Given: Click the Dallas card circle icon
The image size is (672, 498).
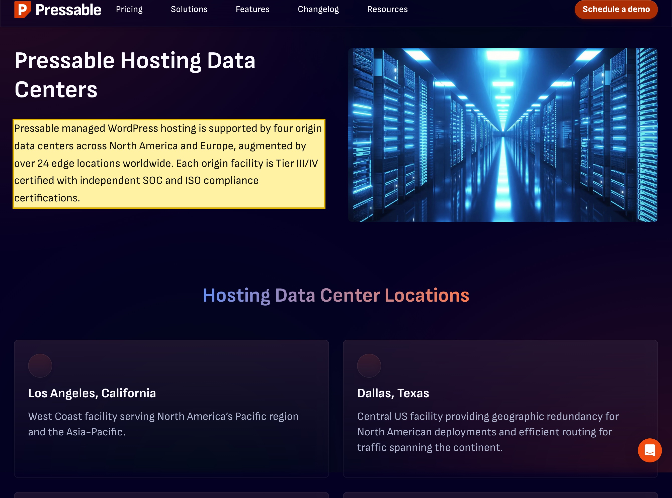Looking at the screenshot, I should [x=369, y=366].
